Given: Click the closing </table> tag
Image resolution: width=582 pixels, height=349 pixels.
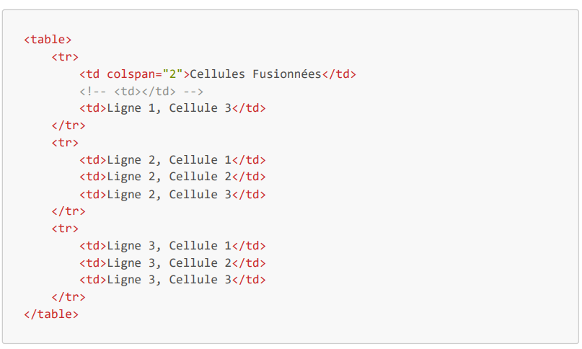Looking at the screenshot, I should (51, 314).
